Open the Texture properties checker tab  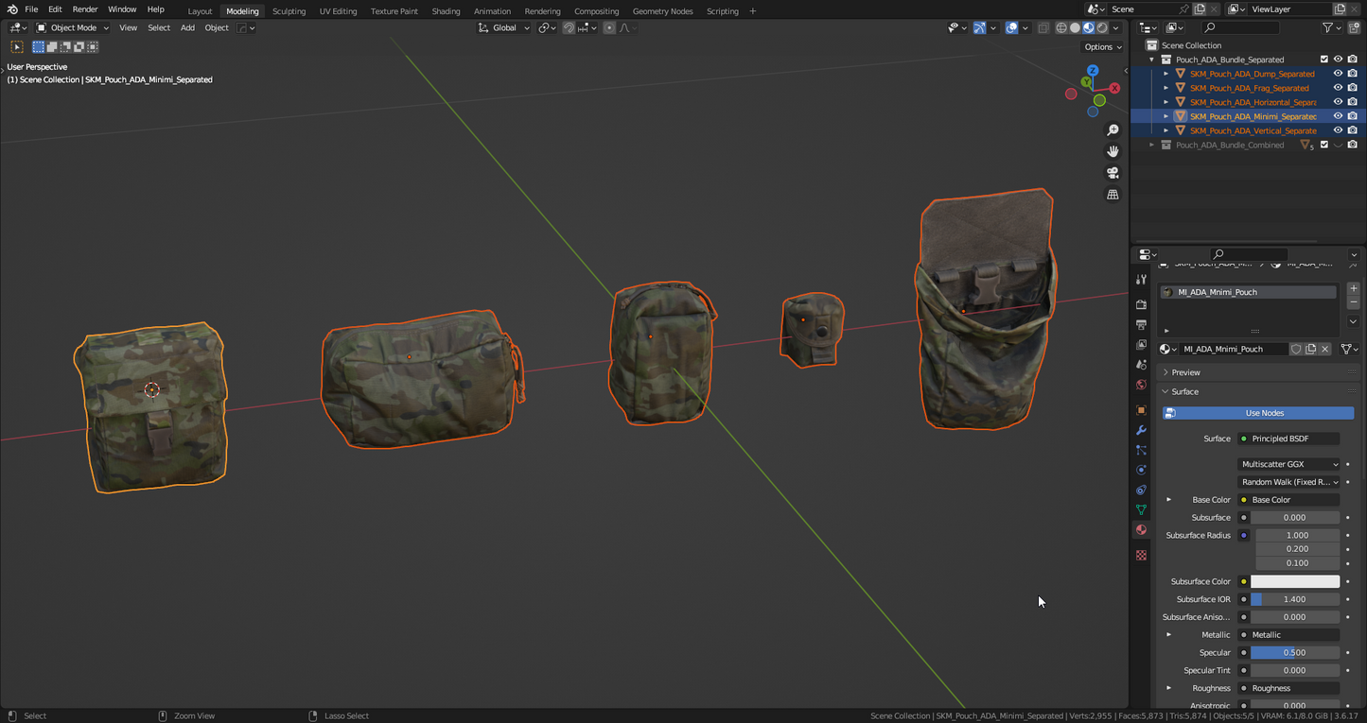click(x=1141, y=556)
